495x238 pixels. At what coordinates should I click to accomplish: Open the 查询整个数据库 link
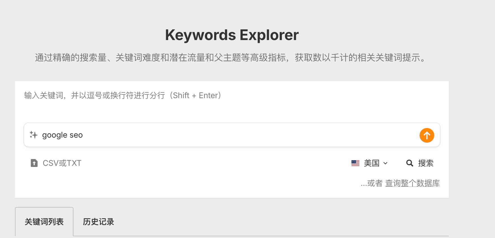[x=412, y=183]
